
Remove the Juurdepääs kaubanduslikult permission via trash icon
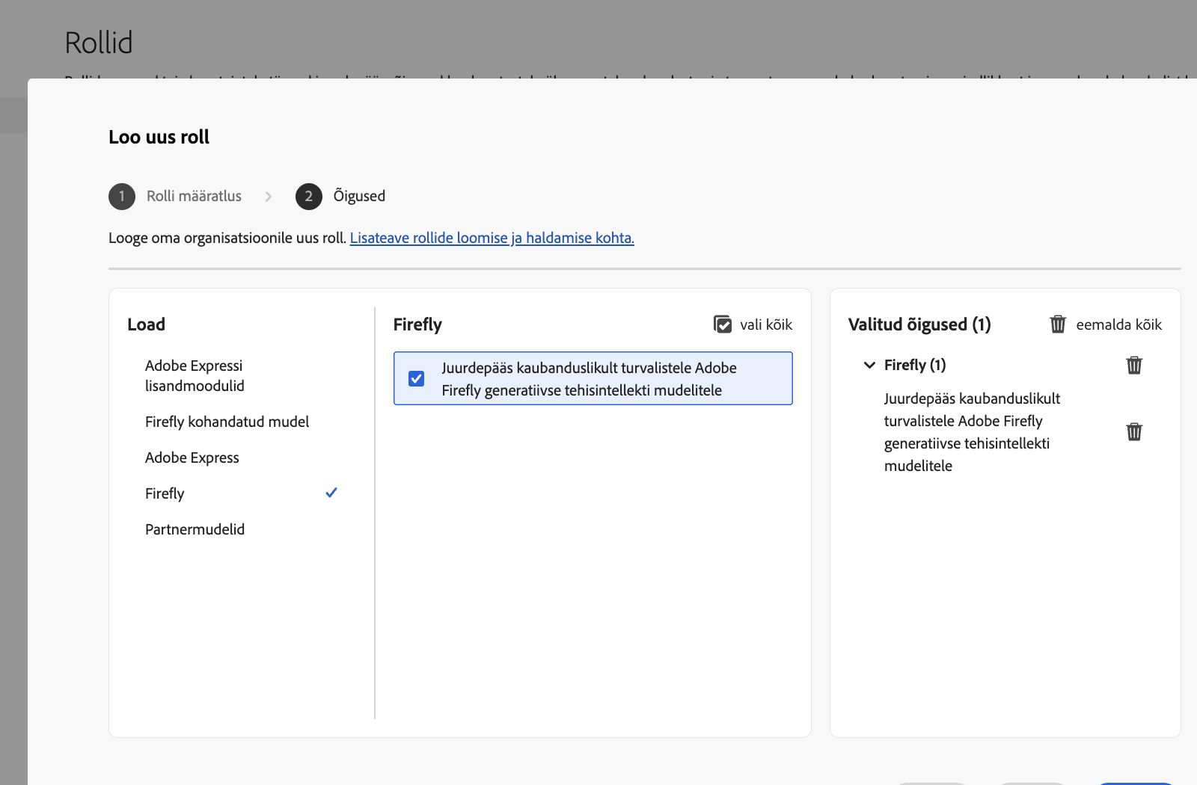pos(1134,432)
